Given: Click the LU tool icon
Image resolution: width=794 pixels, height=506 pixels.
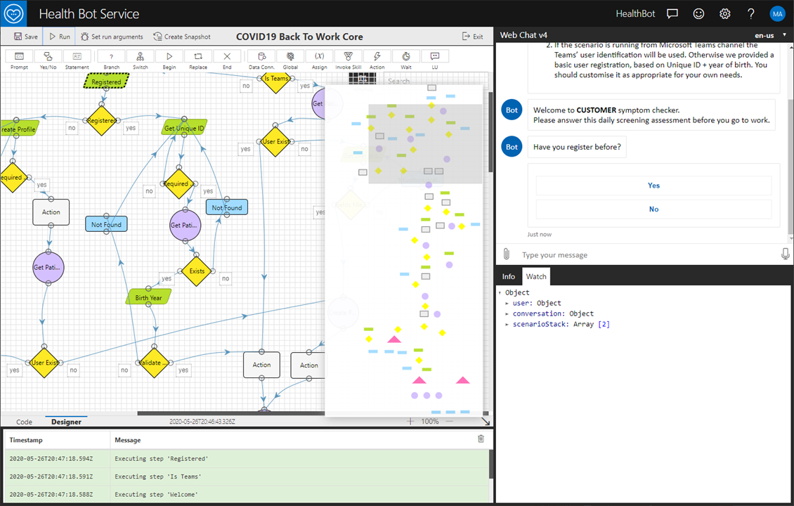Looking at the screenshot, I should (435, 56).
